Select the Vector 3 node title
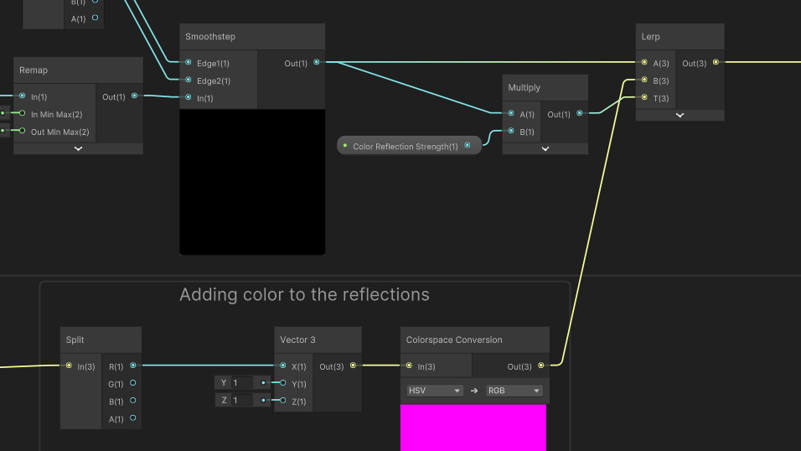This screenshot has height=451, width=801. point(297,340)
